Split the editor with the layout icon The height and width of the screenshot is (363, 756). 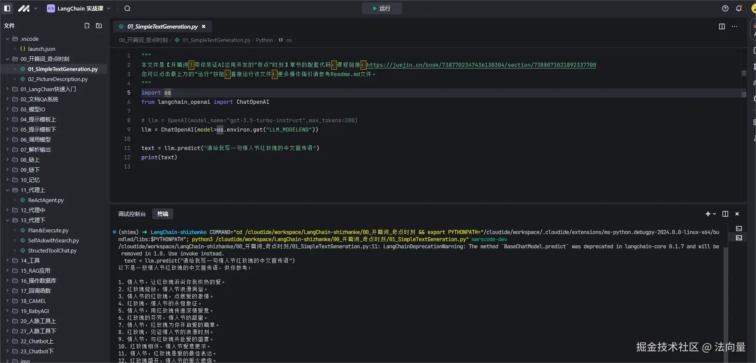click(722, 26)
